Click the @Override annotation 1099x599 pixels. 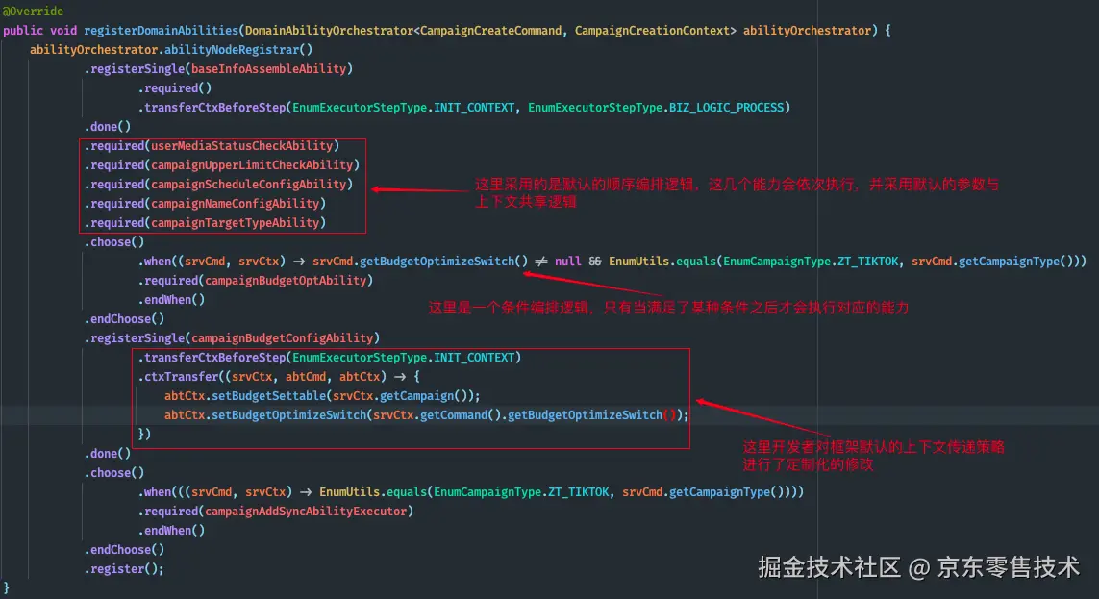coord(33,12)
